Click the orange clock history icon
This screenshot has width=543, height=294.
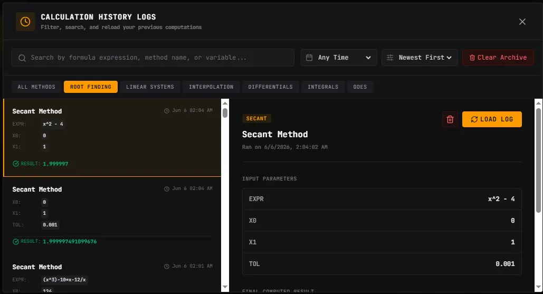click(25, 22)
